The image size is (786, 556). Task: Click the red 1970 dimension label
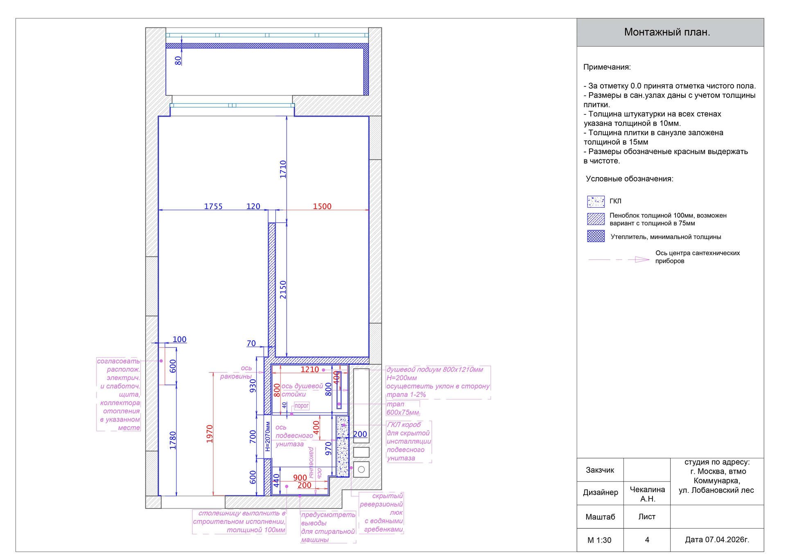(x=210, y=434)
